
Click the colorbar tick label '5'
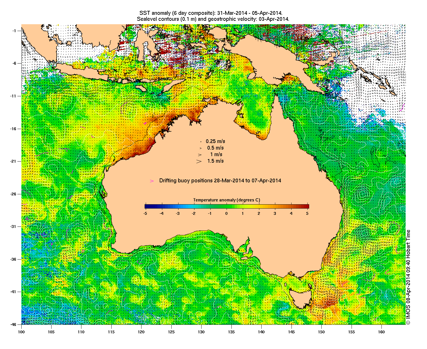307,213
